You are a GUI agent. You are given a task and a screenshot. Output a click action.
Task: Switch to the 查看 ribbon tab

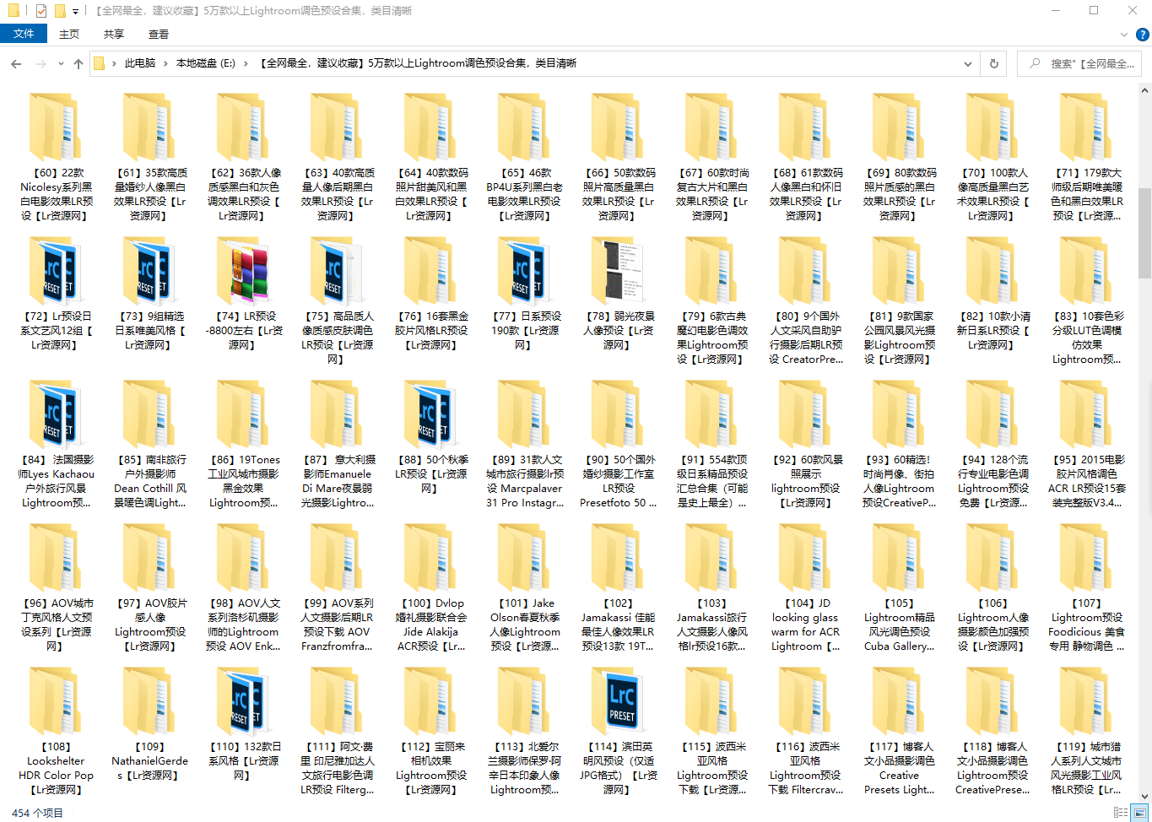tap(159, 34)
